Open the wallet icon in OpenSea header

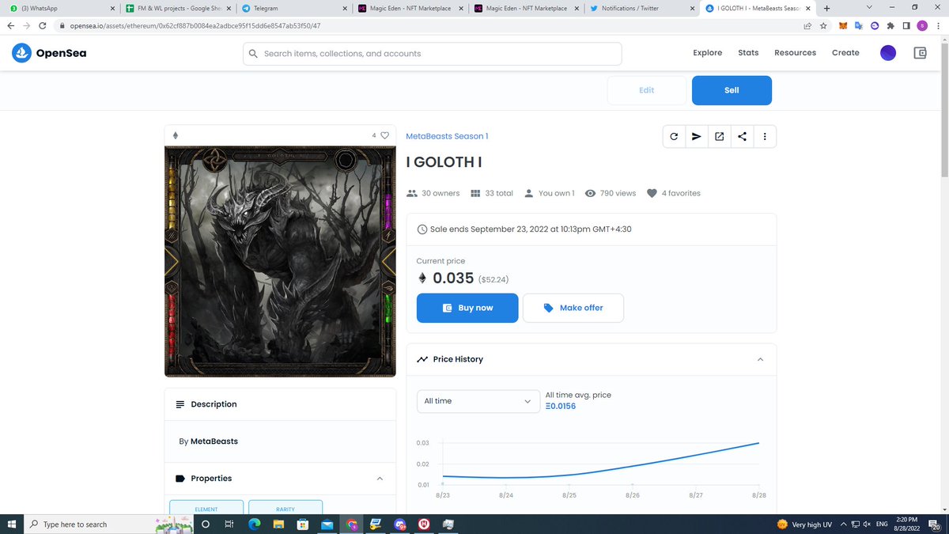pyautogui.click(x=920, y=53)
